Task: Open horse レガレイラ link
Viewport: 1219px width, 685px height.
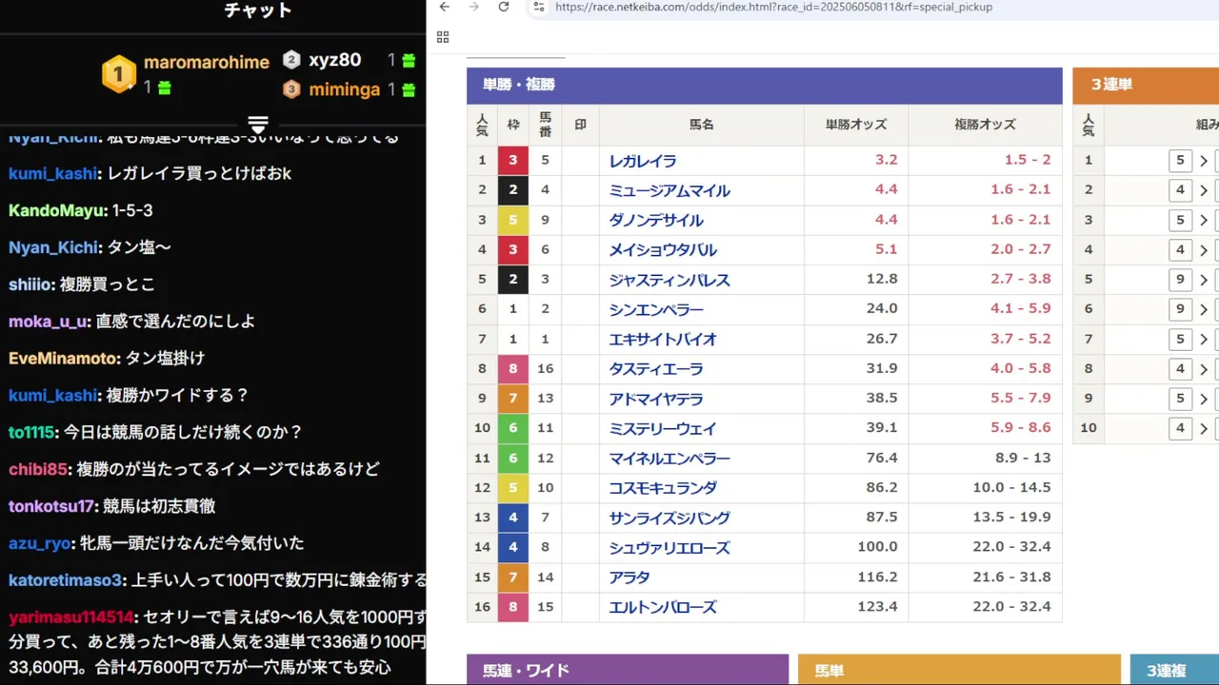Action: (x=643, y=161)
